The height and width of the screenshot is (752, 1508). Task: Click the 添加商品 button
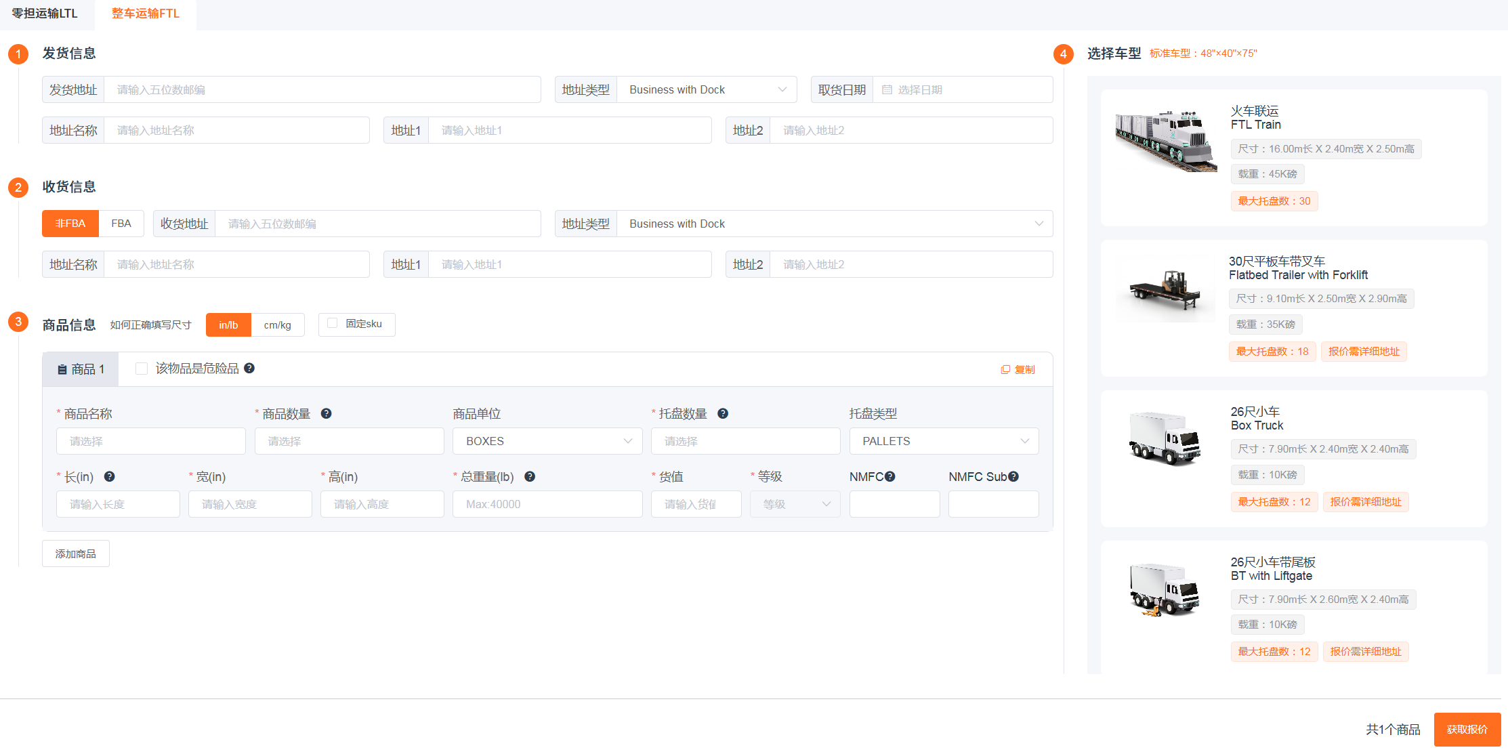pos(76,553)
